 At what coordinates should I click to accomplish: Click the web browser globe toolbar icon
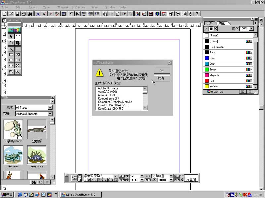click(x=157, y=14)
